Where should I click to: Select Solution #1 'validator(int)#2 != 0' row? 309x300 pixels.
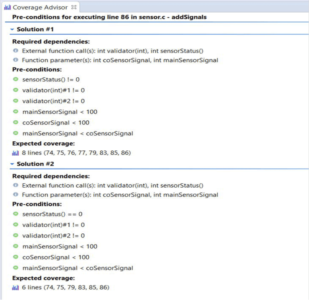[x=53, y=101]
